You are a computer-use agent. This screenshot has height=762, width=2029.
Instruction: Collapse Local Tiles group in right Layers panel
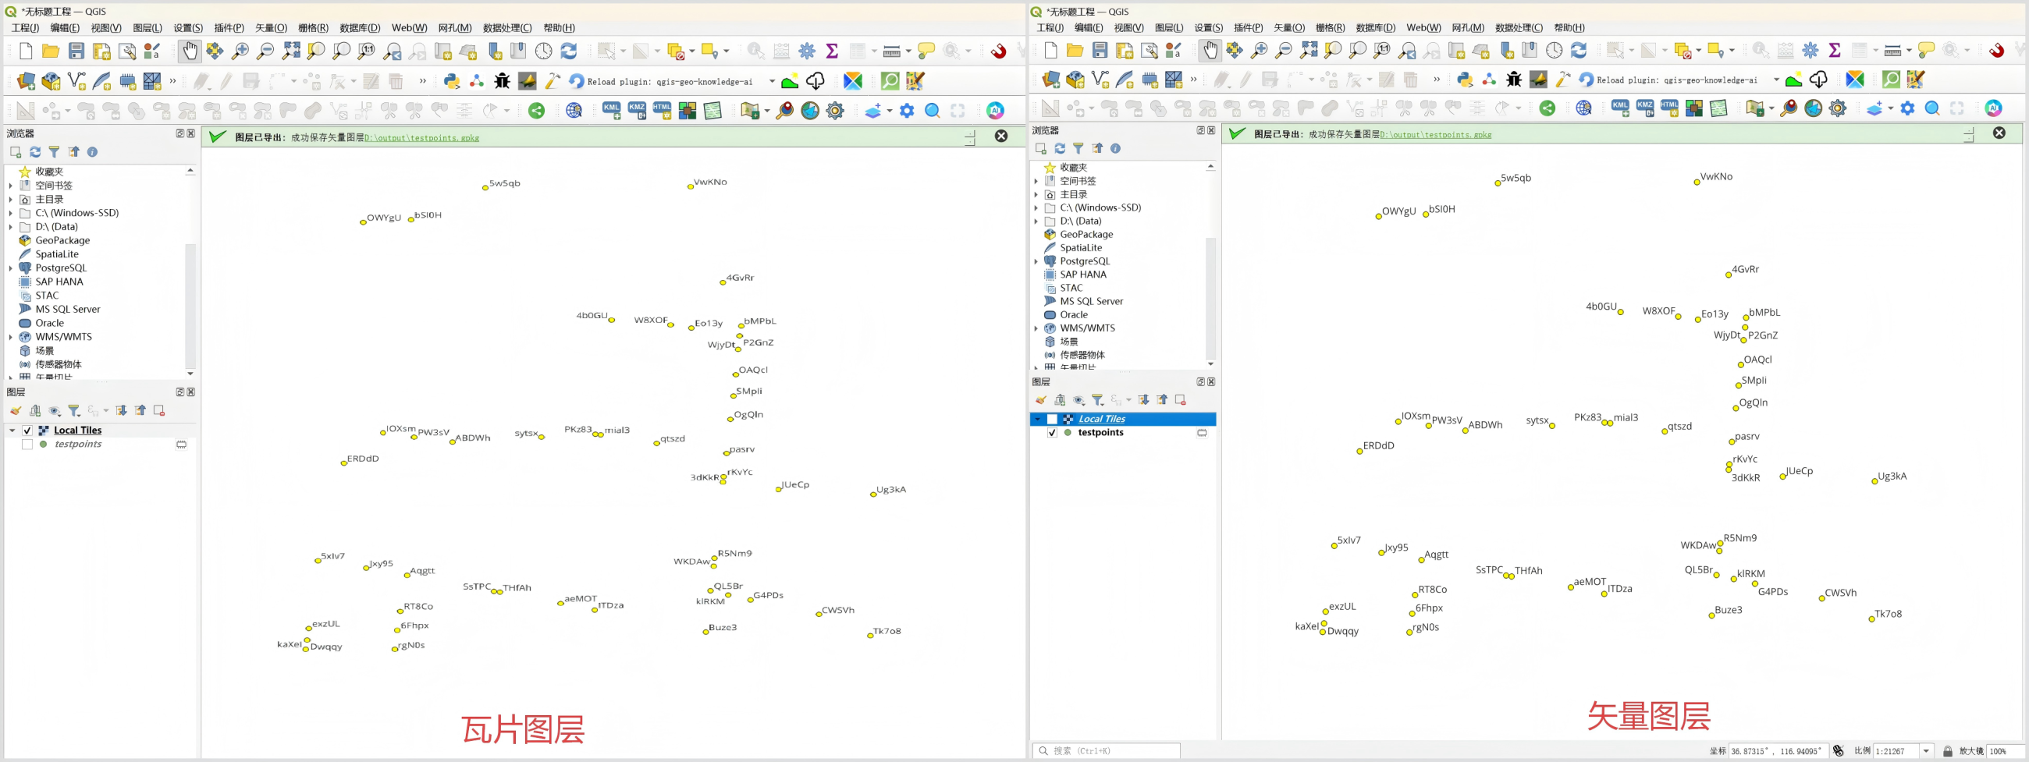click(1037, 420)
